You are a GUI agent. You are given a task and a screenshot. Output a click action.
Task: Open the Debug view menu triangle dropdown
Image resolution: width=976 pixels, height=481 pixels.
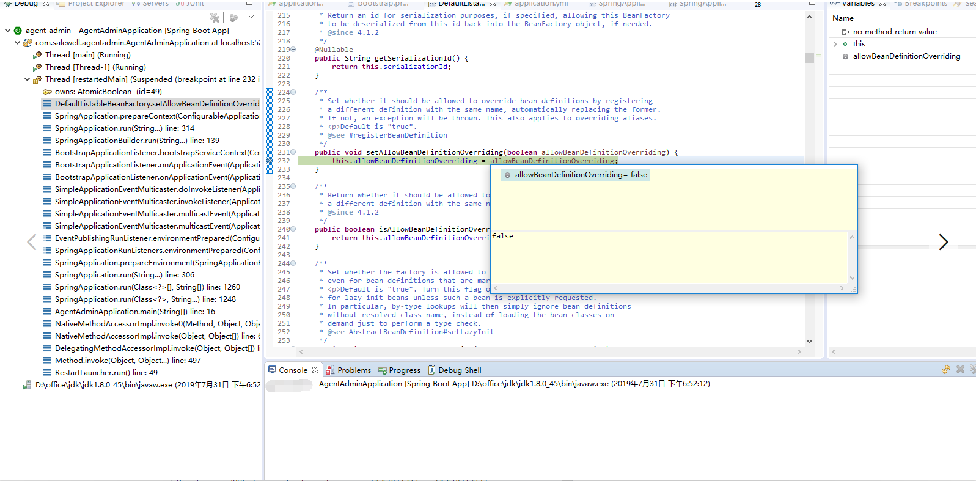[x=251, y=17]
